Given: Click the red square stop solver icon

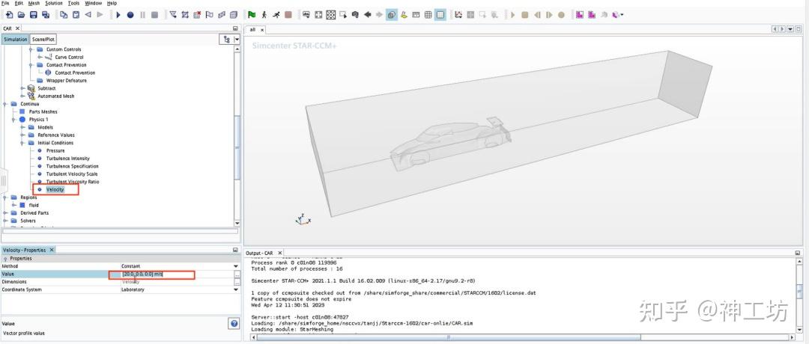Looking at the screenshot, I should coord(288,15).
